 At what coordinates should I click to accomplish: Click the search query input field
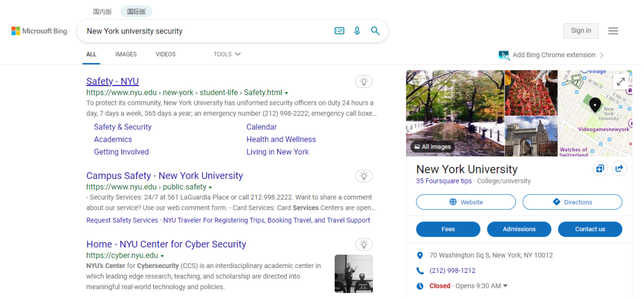(x=206, y=31)
